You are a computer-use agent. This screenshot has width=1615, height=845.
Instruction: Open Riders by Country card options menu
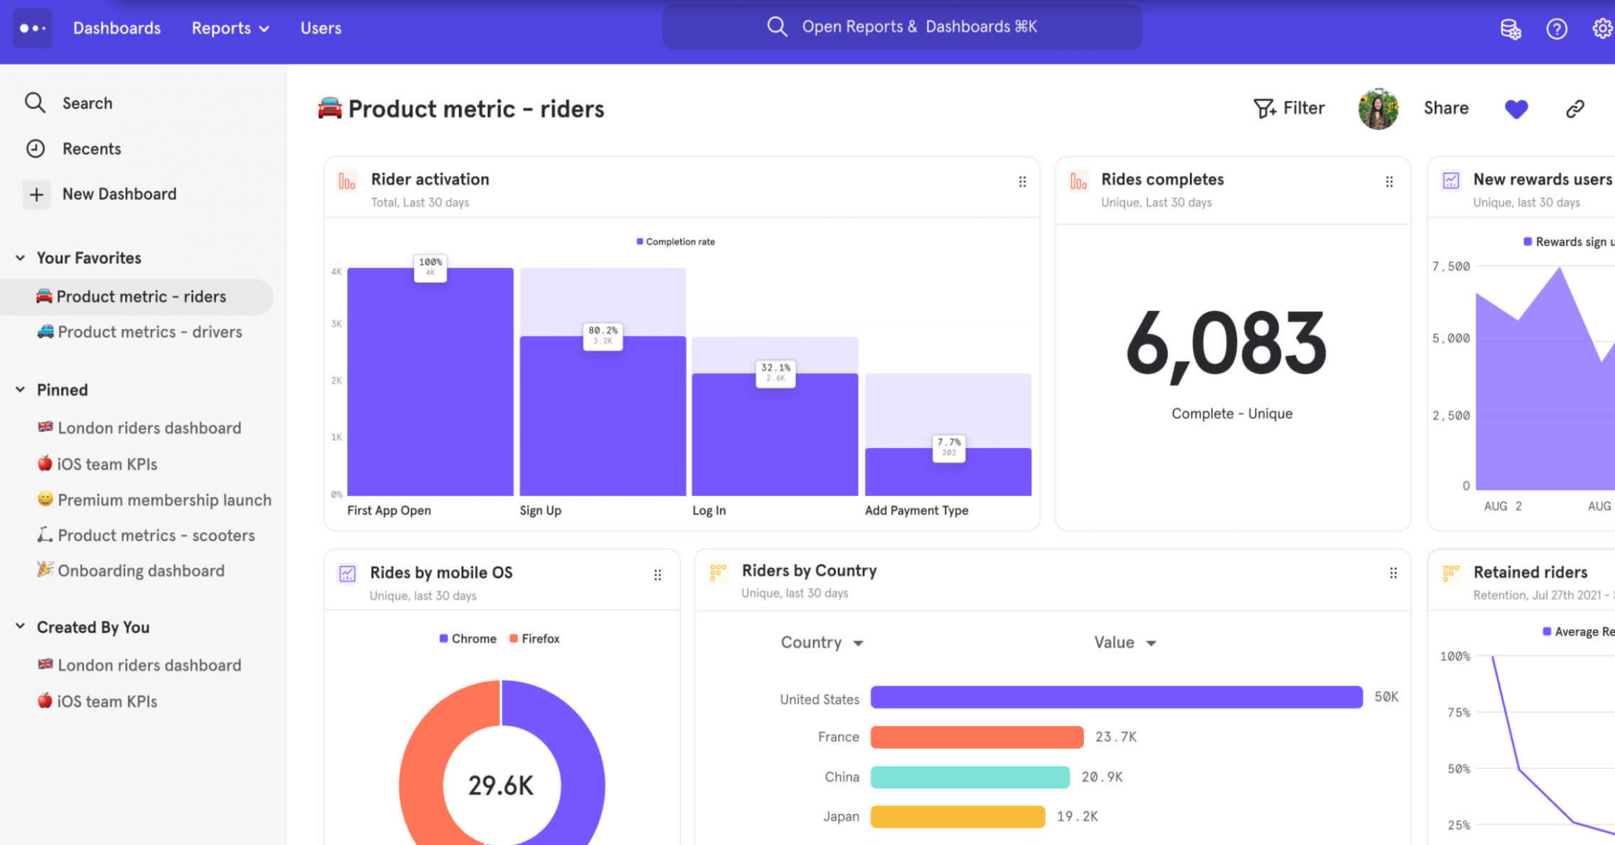coord(1393,573)
